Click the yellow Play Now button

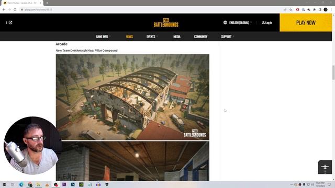pyautogui.click(x=306, y=22)
